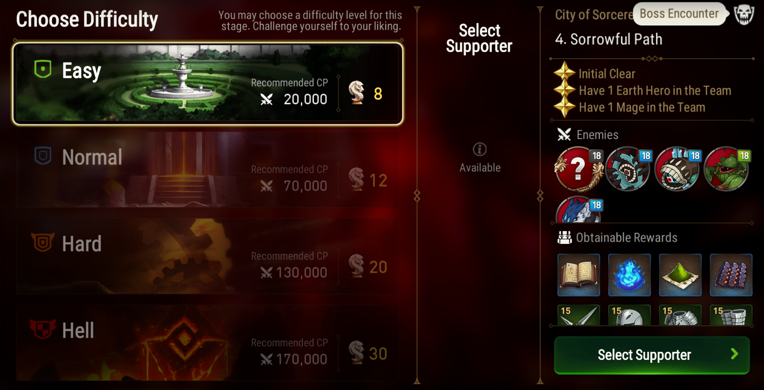The image size is (764, 390).
Task: Select the Easy difficulty option
Action: point(208,84)
